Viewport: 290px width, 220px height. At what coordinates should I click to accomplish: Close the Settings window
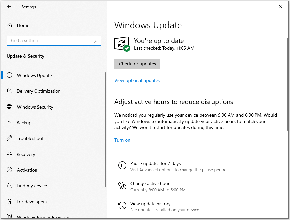point(280,7)
